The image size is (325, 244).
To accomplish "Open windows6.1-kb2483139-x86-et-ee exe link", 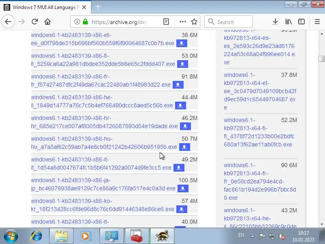I will [103, 39].
